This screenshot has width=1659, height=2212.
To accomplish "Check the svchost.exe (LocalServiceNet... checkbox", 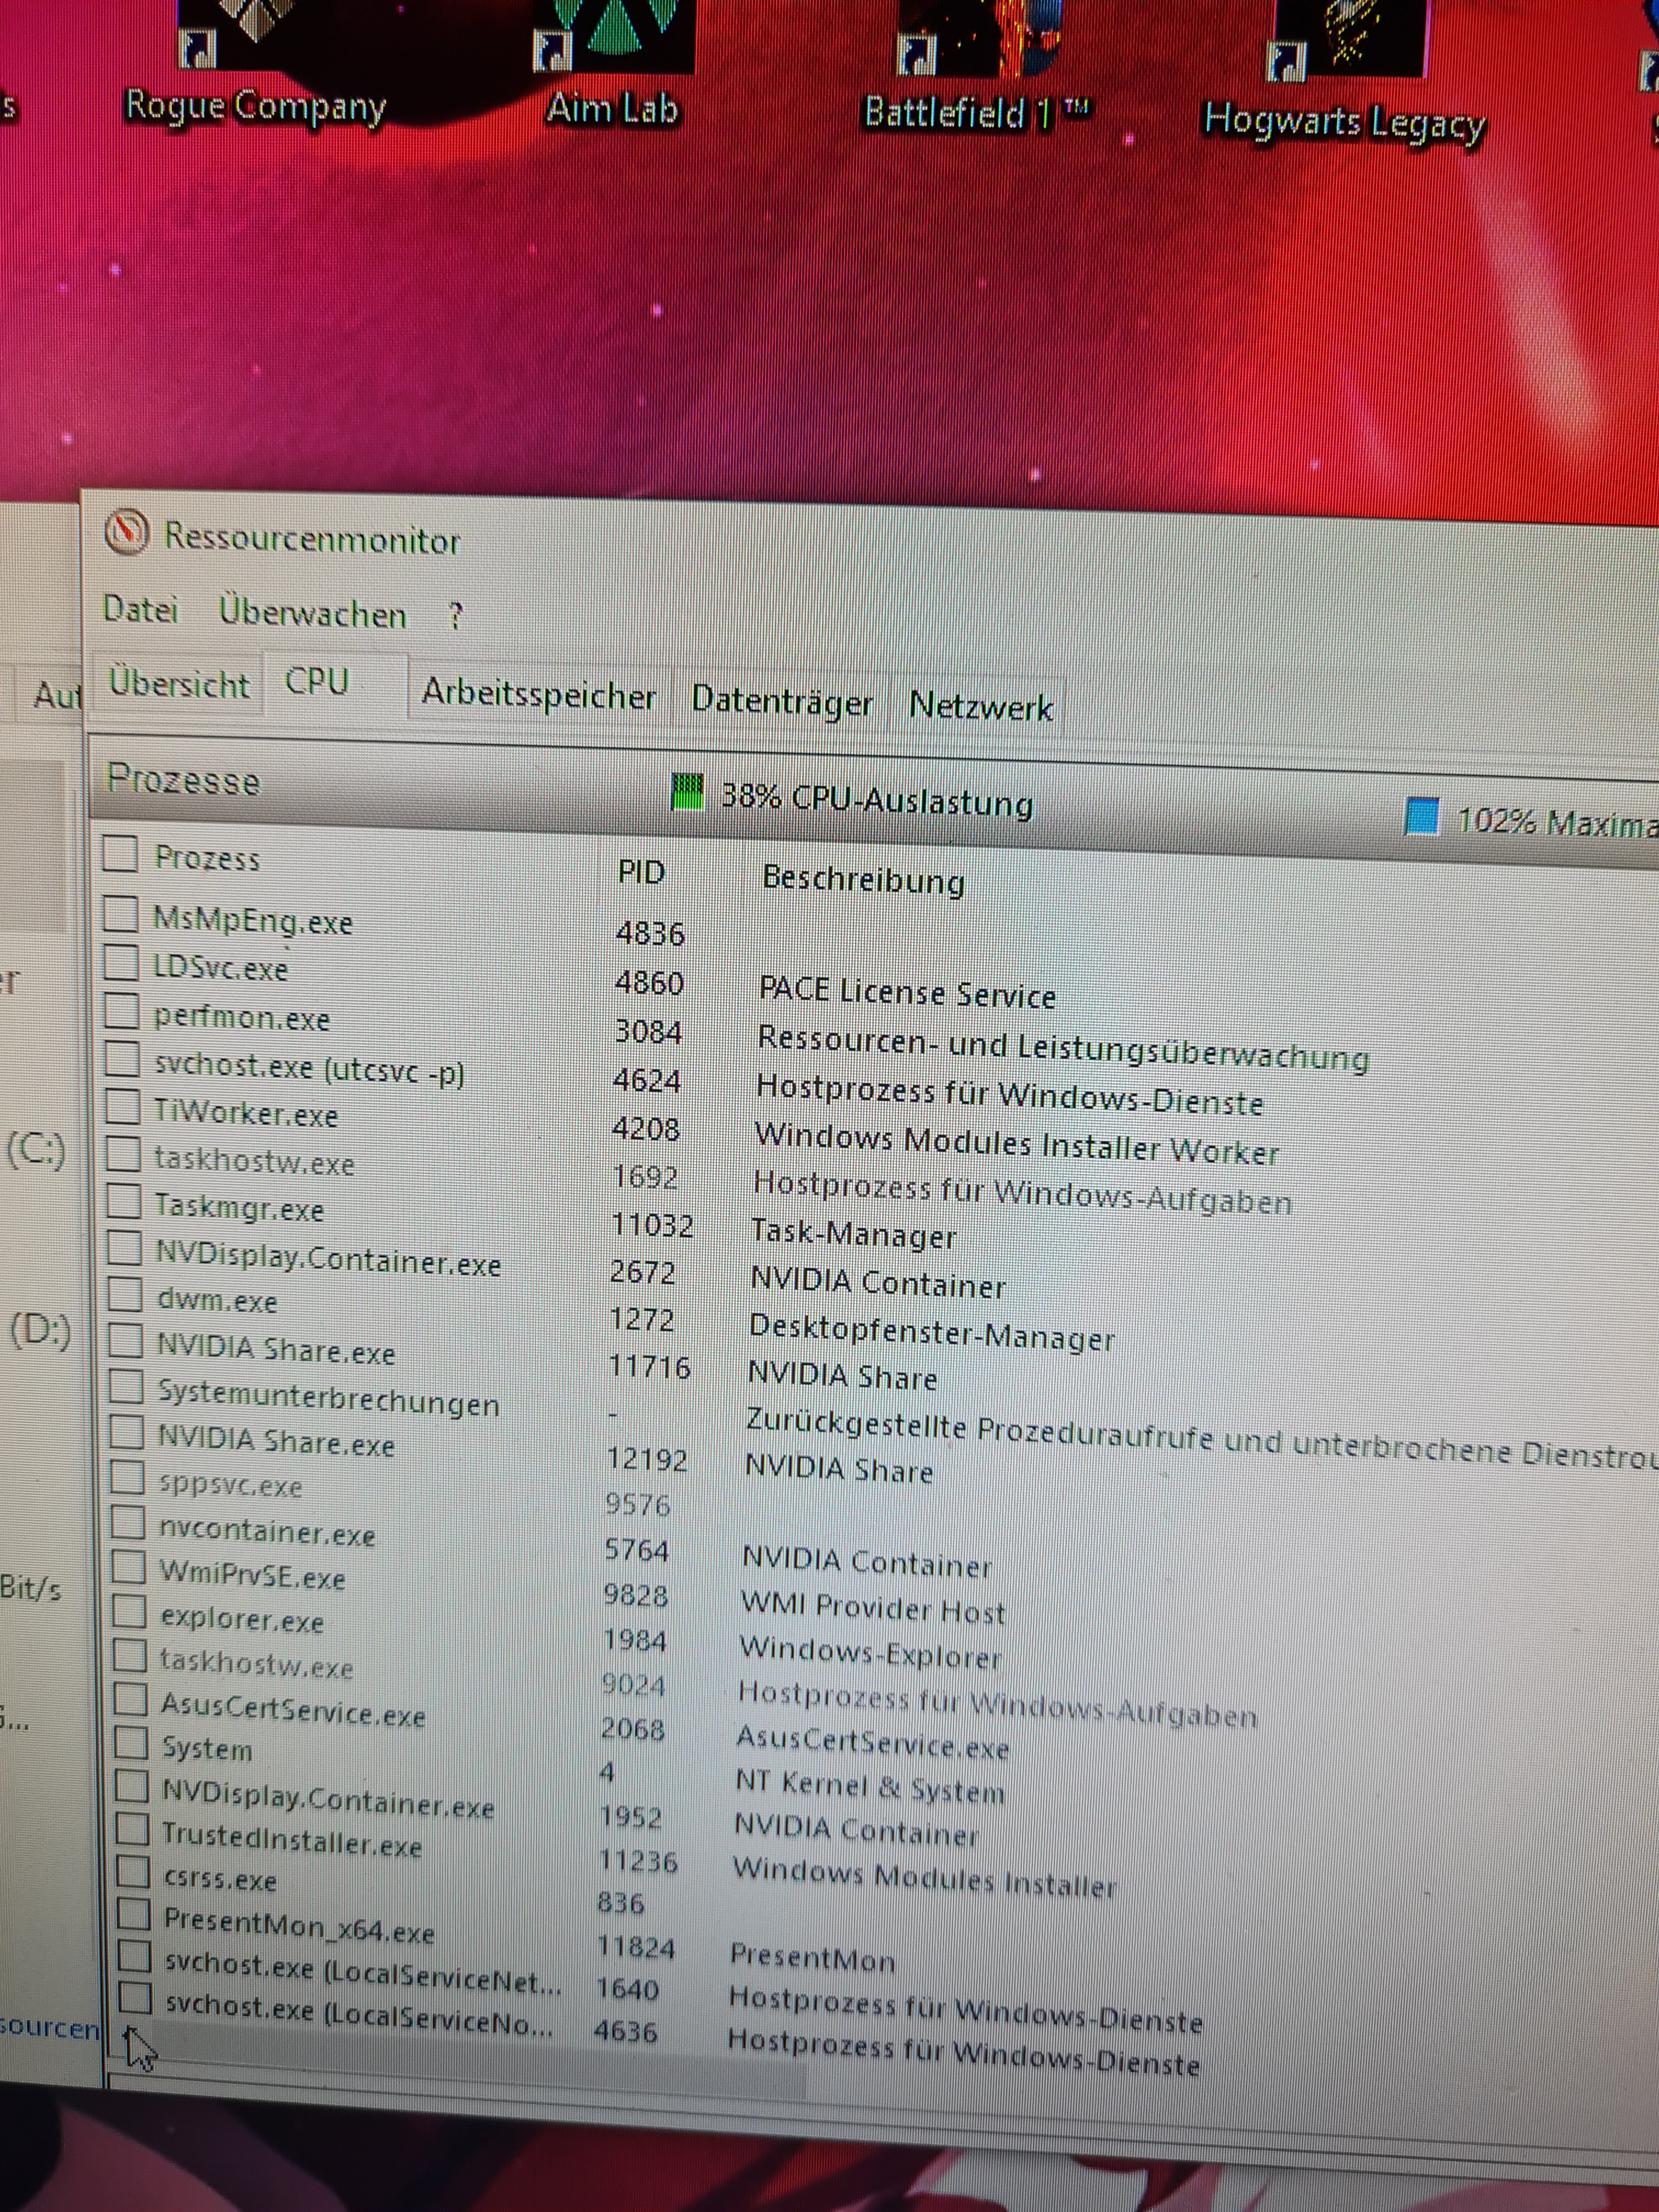I will pyautogui.click(x=135, y=1955).
